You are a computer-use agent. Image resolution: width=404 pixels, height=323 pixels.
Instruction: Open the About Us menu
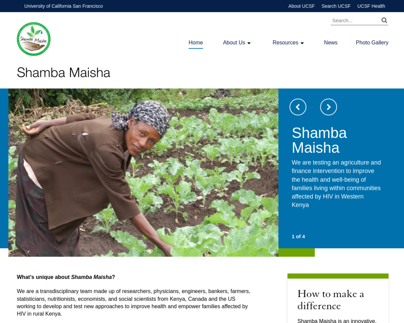pos(234,43)
